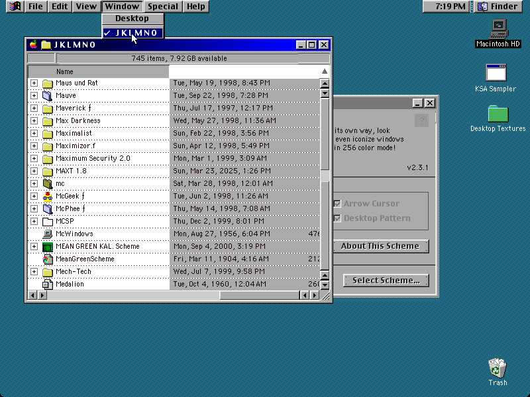Expand the Maus und Rat folder
This screenshot has width=530, height=397.
[34, 83]
